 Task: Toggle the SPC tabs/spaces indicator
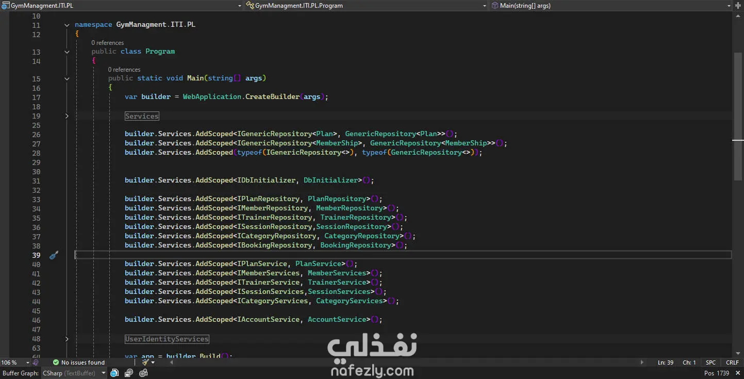point(711,362)
